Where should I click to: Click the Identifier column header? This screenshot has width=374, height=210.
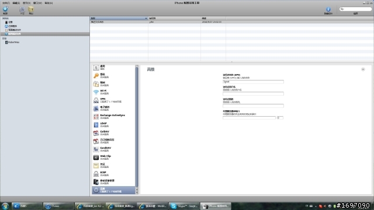(x=174, y=18)
